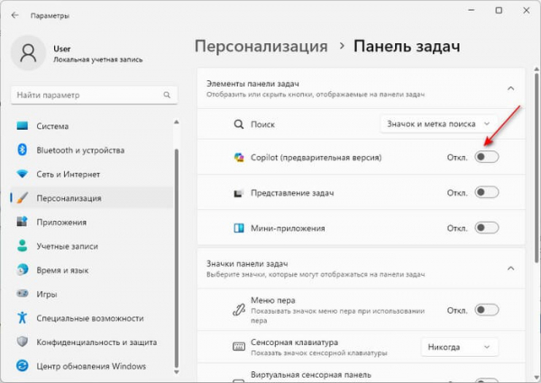The image size is (541, 383).
Task: Click the shield icon for Конфиденциальность
Action: (x=23, y=342)
